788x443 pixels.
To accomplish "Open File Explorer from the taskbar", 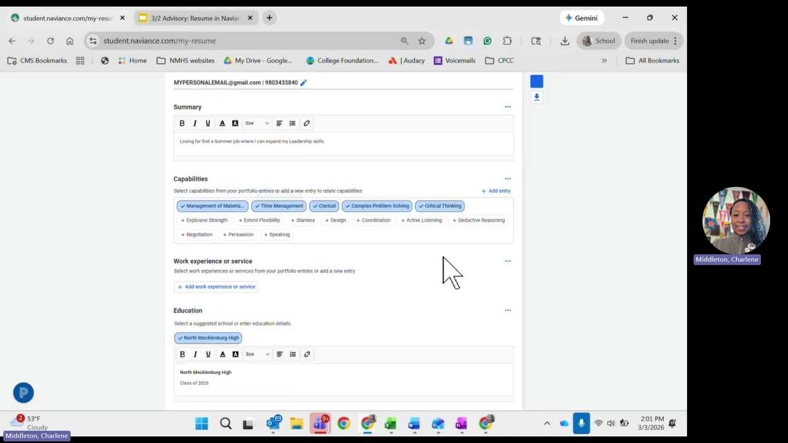I will (x=296, y=423).
